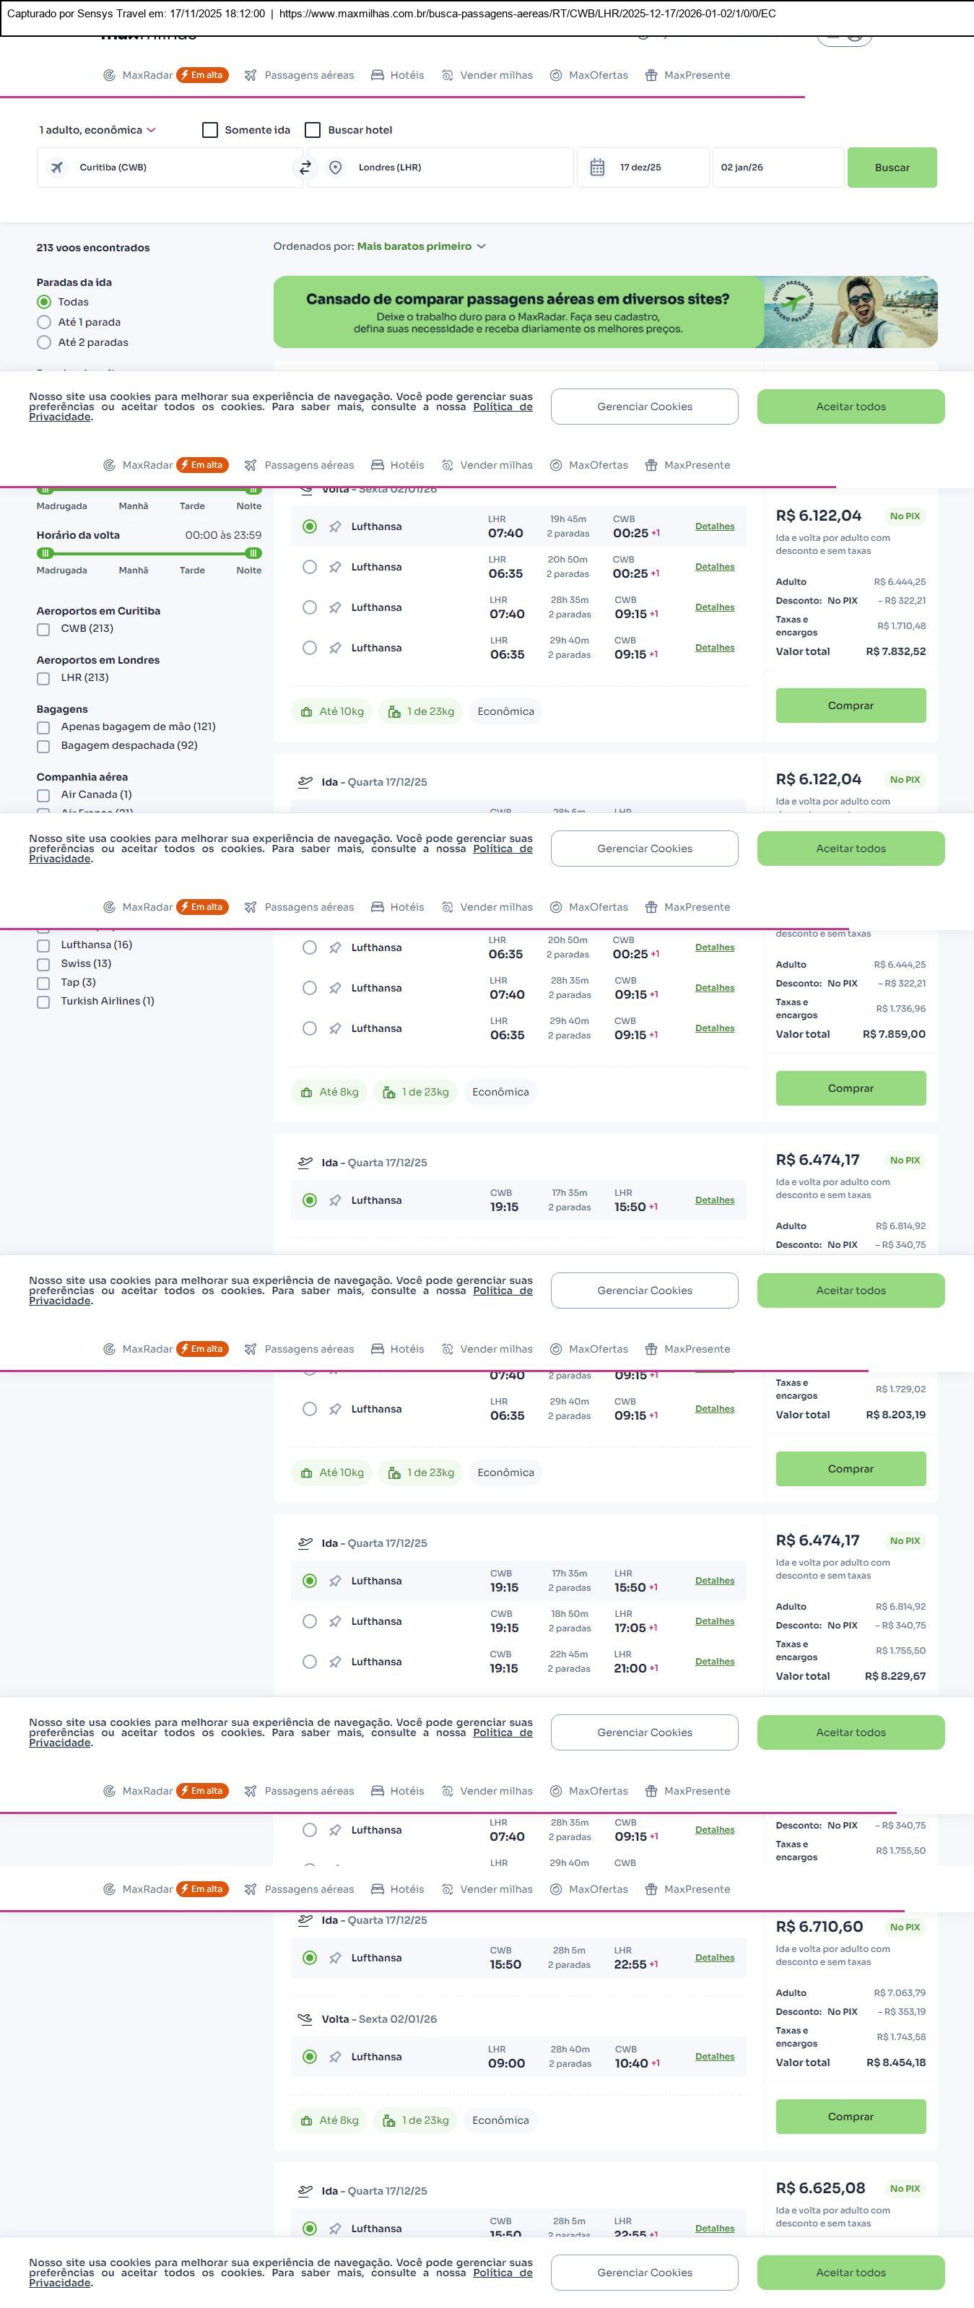Click the Hotéis bed icon above search form
Viewport: 974px width, 2308px height.
tap(377, 75)
